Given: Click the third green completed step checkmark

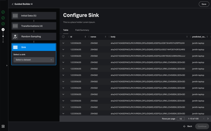Looking at the screenshot, I should coord(3,24).
